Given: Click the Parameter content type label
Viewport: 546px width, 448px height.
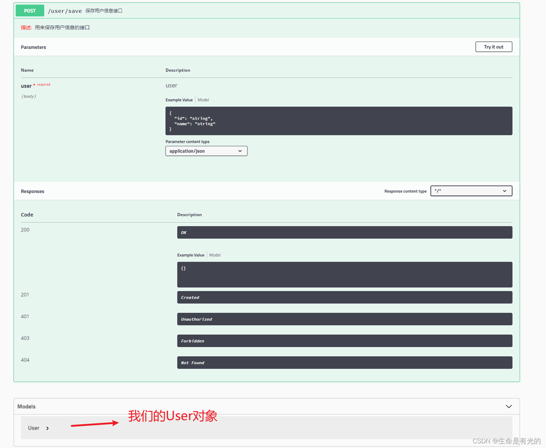Looking at the screenshot, I should tap(187, 142).
